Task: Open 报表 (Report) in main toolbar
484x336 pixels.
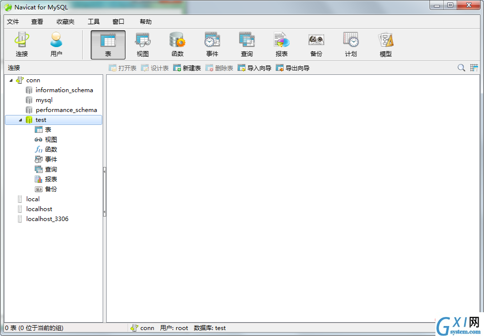Action: 282,45
